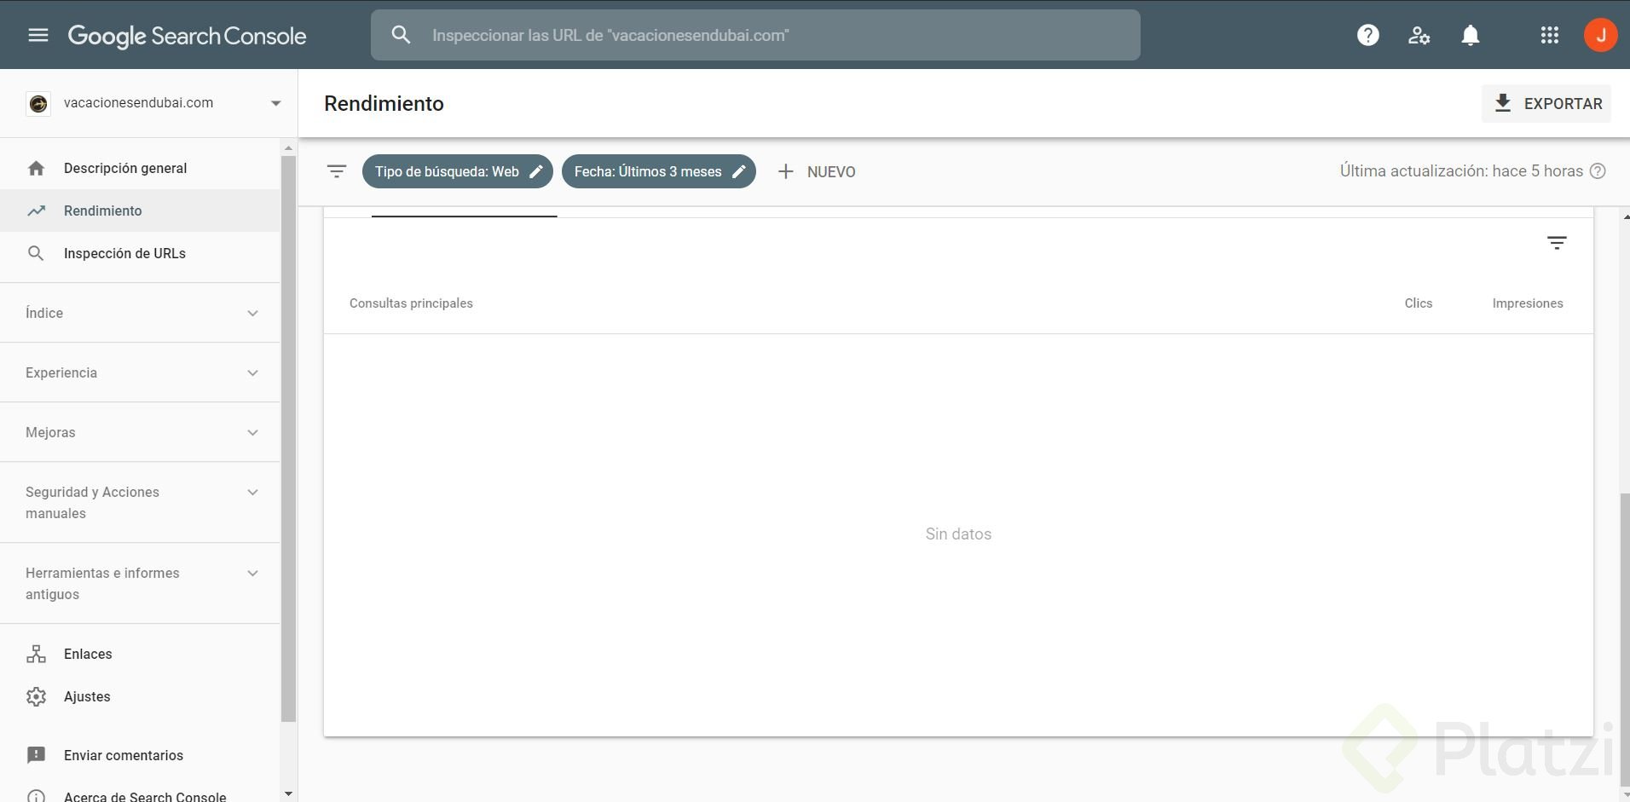This screenshot has width=1630, height=802.
Task: Click the vacacionesendubai.com property name
Action: (138, 103)
